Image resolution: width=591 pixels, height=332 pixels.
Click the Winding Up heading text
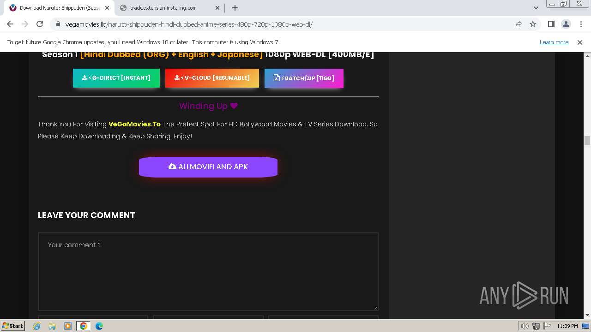tap(208, 106)
